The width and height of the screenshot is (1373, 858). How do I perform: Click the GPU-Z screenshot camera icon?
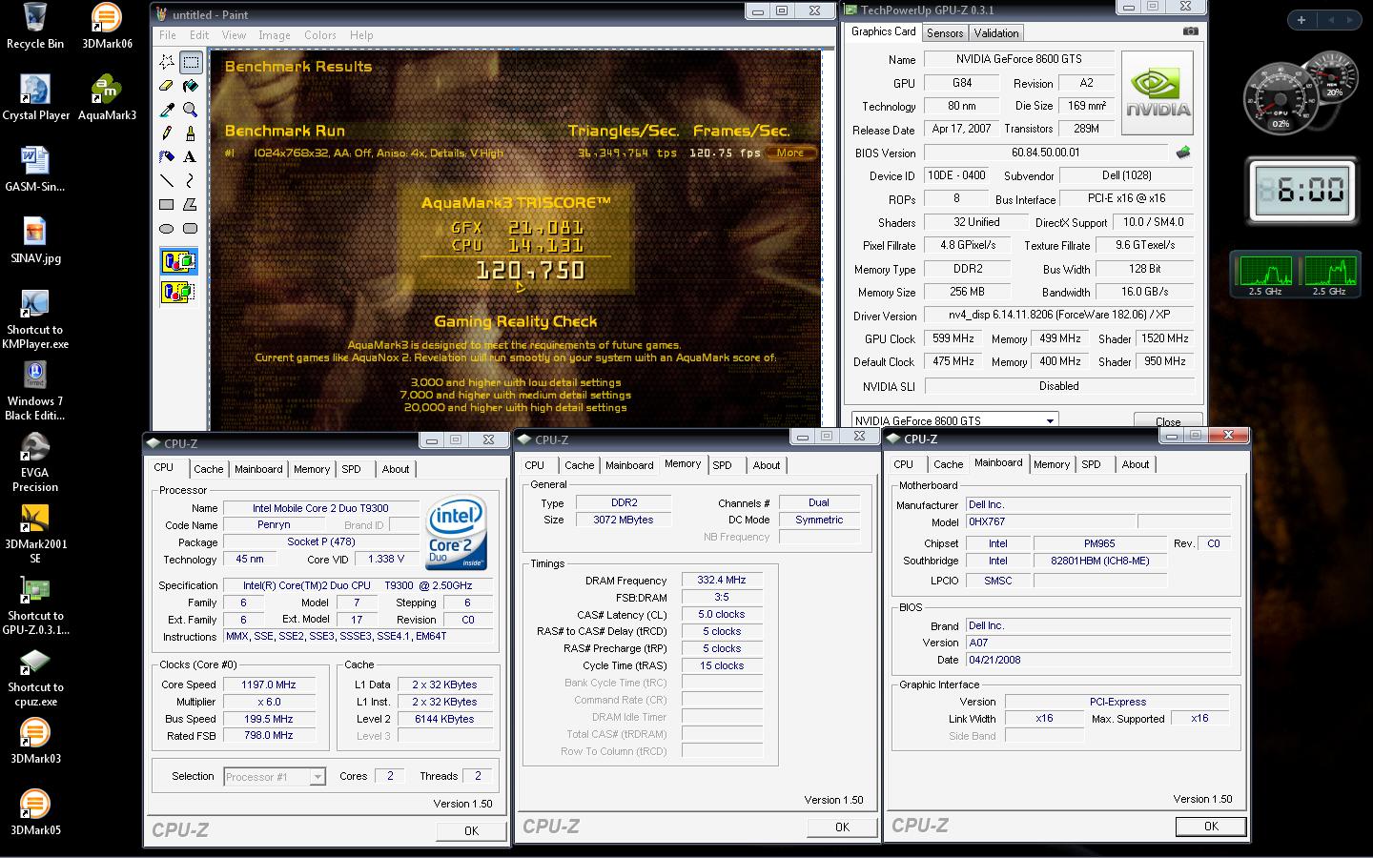pyautogui.click(x=1190, y=31)
